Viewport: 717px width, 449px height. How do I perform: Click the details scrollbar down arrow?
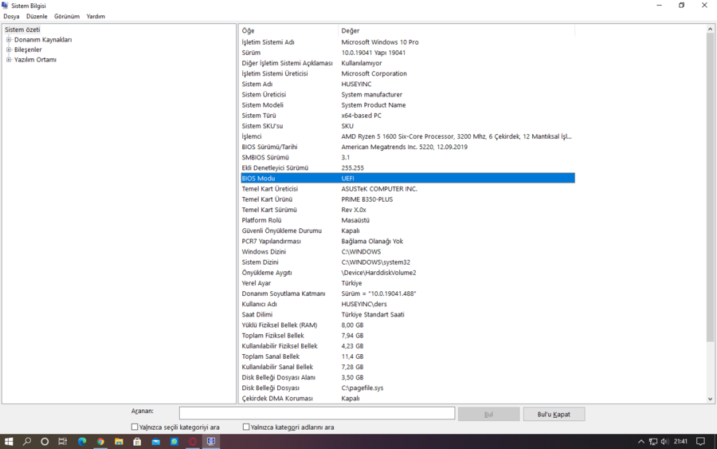[x=710, y=399]
